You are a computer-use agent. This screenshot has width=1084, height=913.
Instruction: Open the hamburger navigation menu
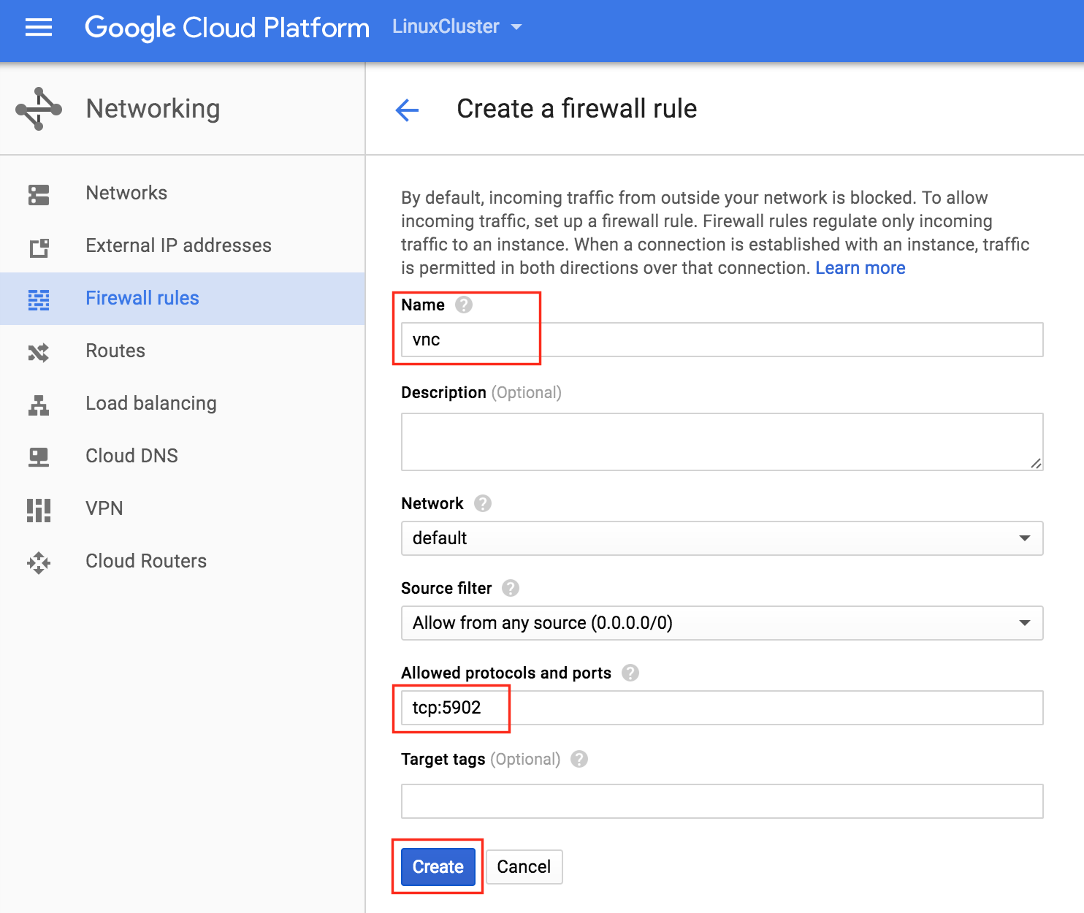[x=39, y=28]
